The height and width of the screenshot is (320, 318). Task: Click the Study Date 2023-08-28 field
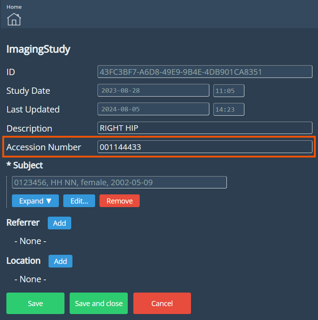tap(153, 90)
